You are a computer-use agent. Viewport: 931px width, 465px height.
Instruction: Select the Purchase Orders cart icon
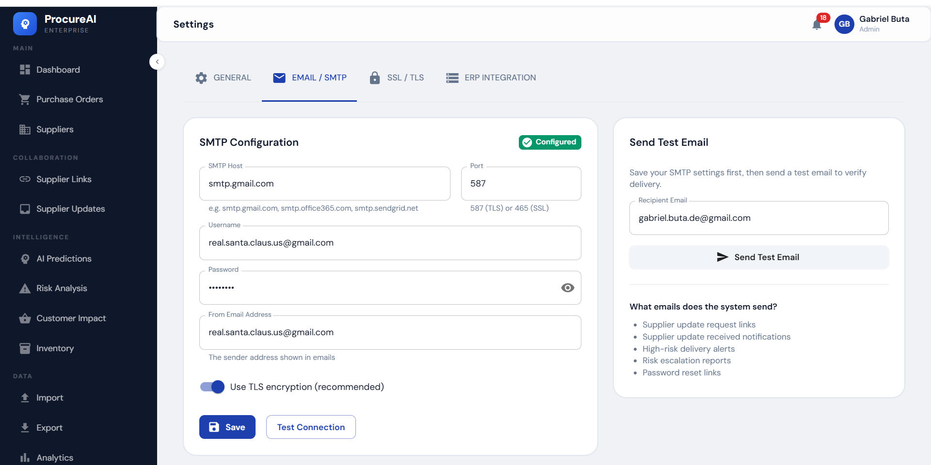click(x=24, y=99)
